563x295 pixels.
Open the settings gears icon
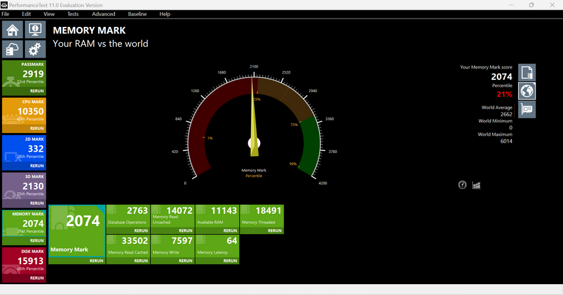(35, 49)
